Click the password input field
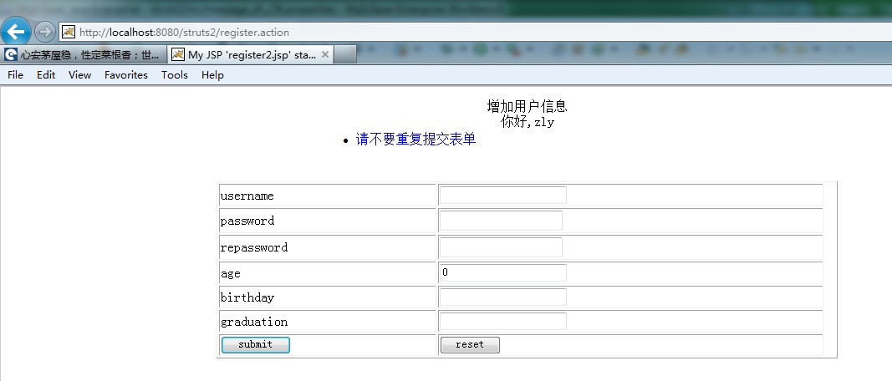The width and height of the screenshot is (892, 381). click(501, 221)
